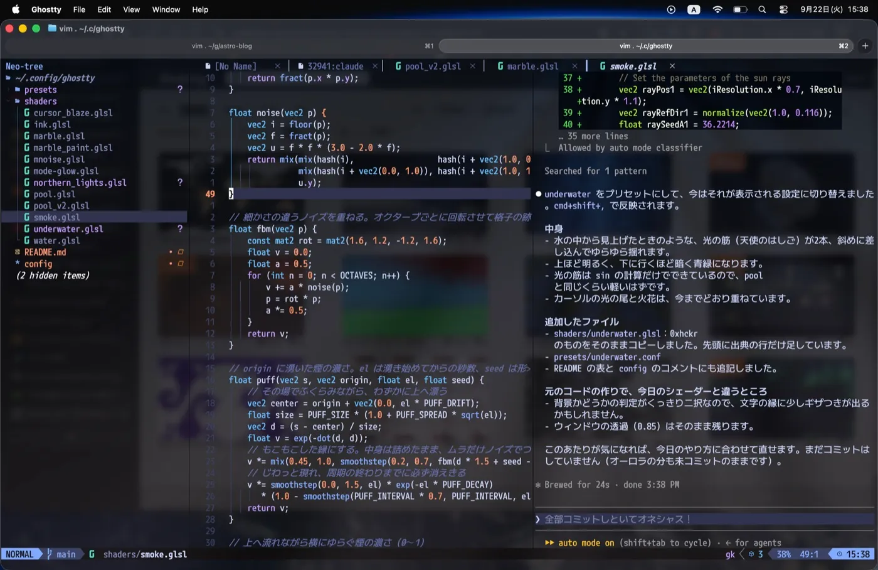Screen dimensions: 878x570
Task: Open the Apple menu
Action: point(16,9)
